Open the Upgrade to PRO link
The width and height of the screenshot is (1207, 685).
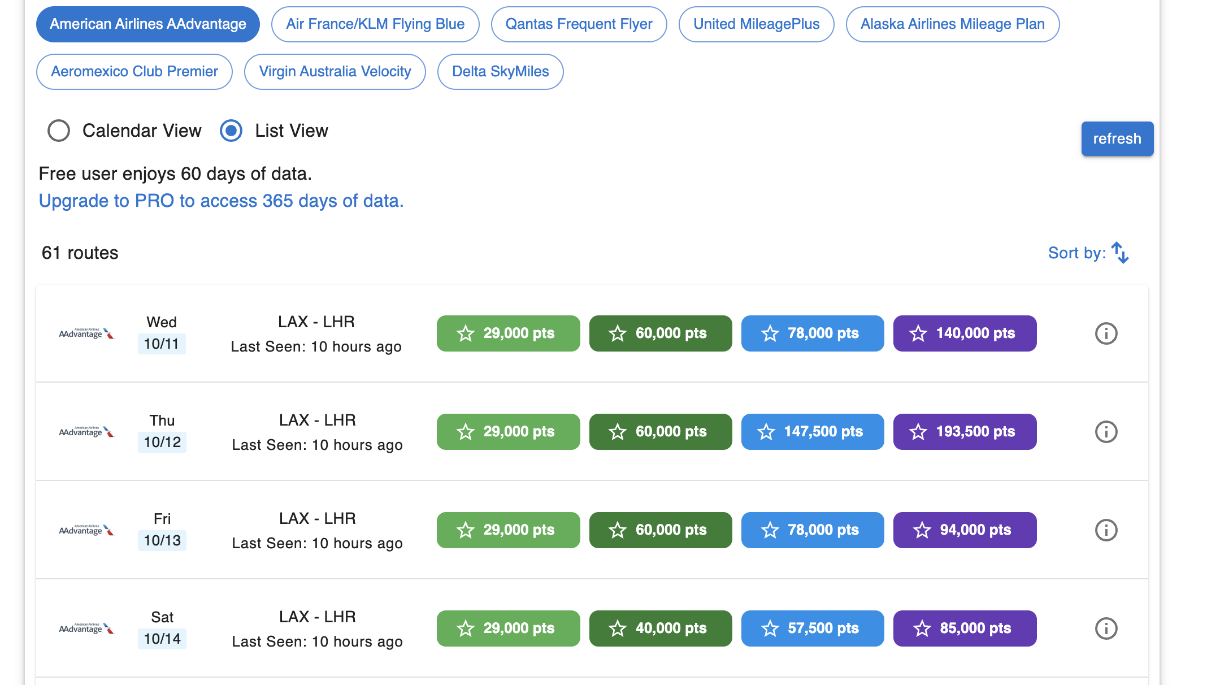220,201
